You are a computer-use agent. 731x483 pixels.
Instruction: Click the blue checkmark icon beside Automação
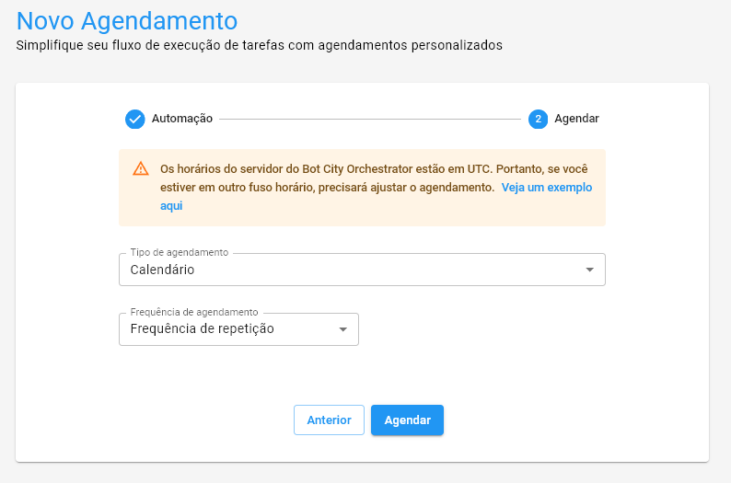tap(135, 119)
